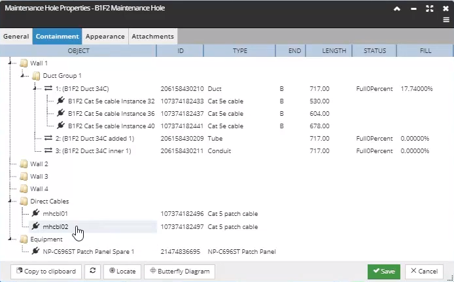
Task: Click arrows icon of Duct 34C added 1
Action: point(48,138)
